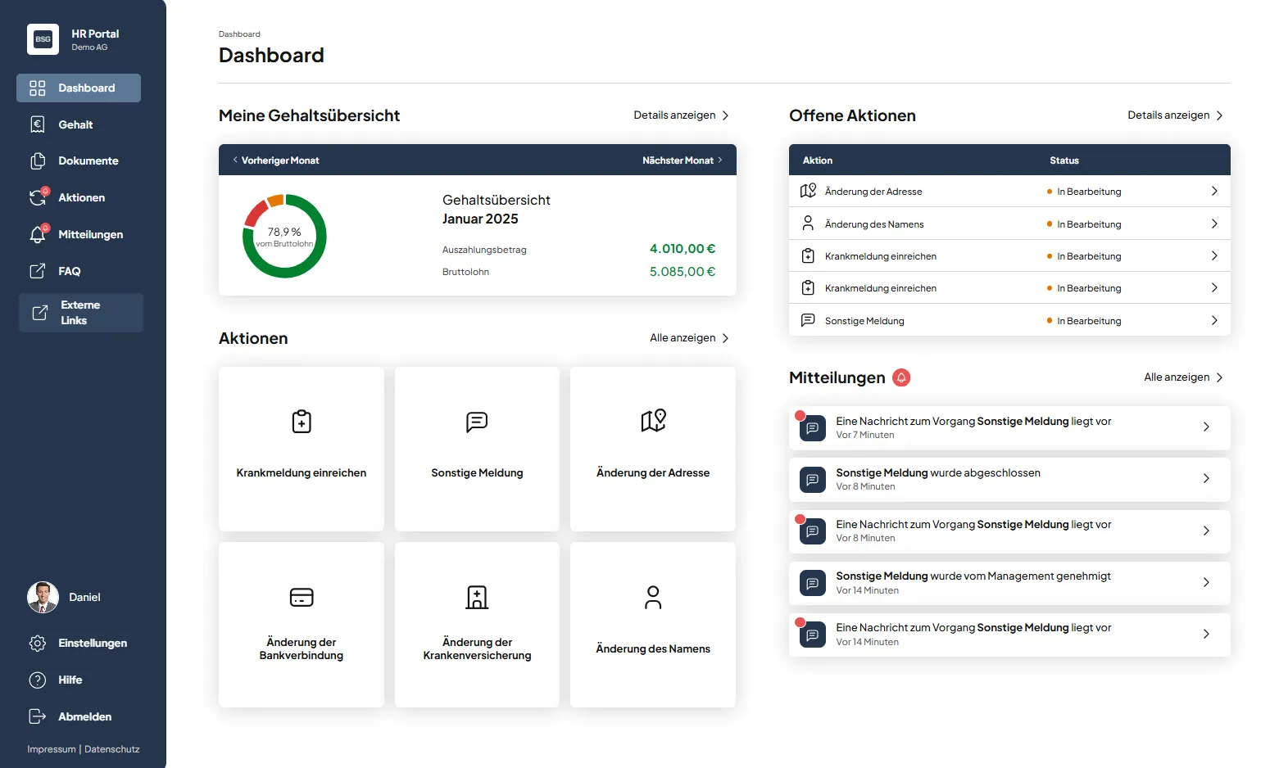The width and height of the screenshot is (1279, 768).
Task: Click the BSG logo in sidebar
Action: pyautogui.click(x=43, y=39)
